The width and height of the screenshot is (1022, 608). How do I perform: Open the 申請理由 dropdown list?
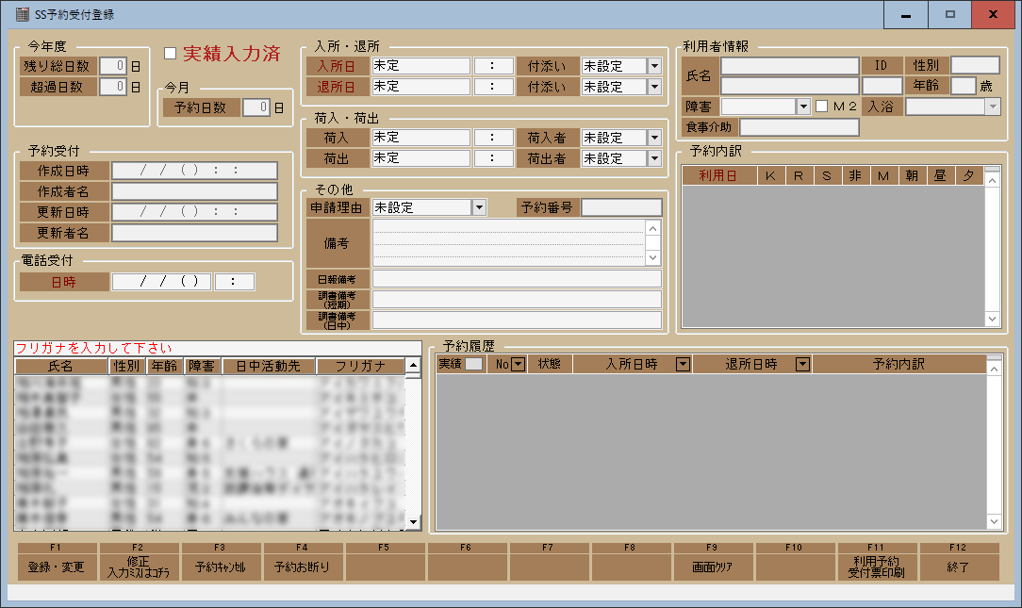(479, 207)
